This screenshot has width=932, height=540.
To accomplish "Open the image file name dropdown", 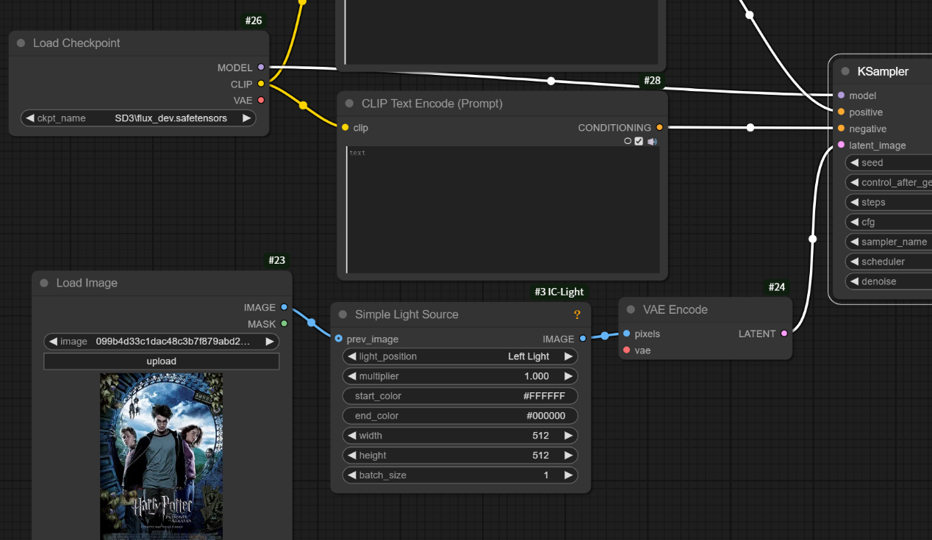I will (x=161, y=342).
